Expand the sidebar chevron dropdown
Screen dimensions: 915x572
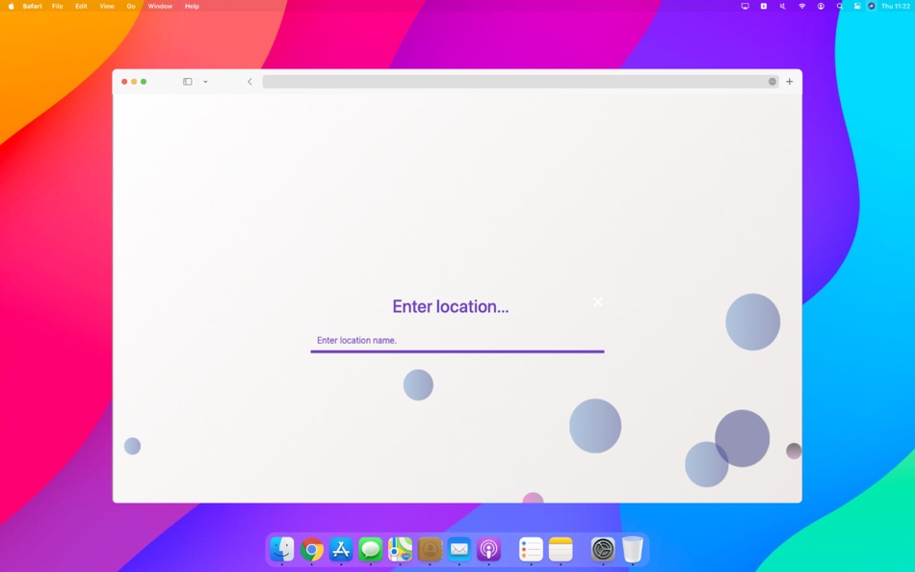[x=205, y=82]
